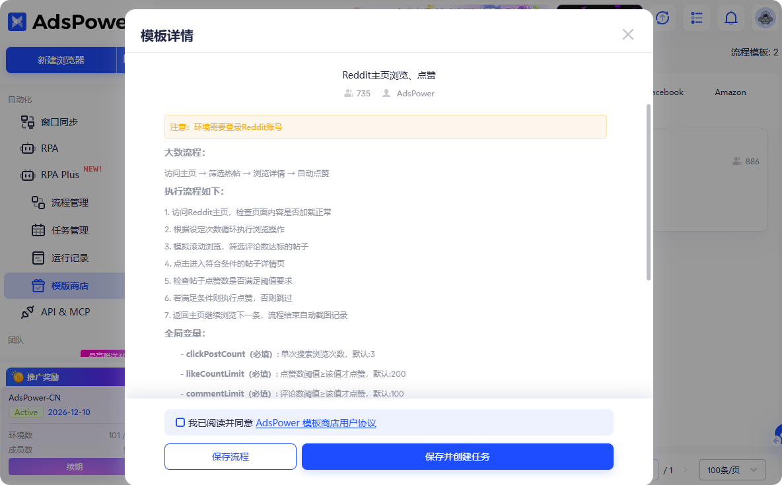Click the 运行记录 icon
Image resolution: width=782 pixels, height=485 pixels.
coord(38,258)
